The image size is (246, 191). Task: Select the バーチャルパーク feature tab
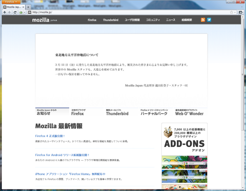click(x=156, y=112)
